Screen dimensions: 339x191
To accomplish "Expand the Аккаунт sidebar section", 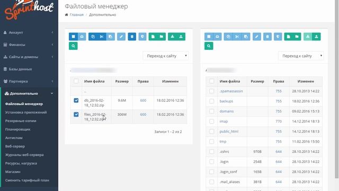I will click(x=29, y=32).
